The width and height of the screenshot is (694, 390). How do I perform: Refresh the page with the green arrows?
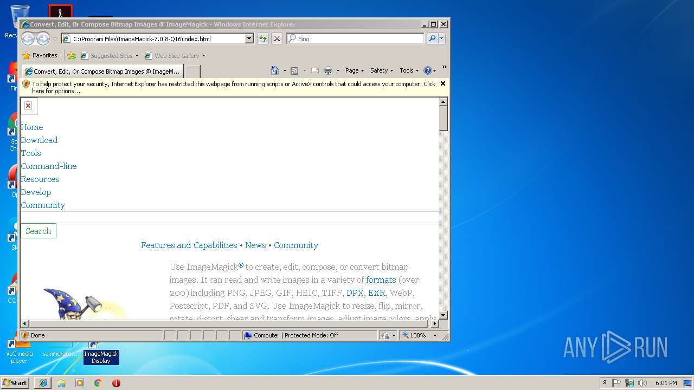[x=263, y=38]
